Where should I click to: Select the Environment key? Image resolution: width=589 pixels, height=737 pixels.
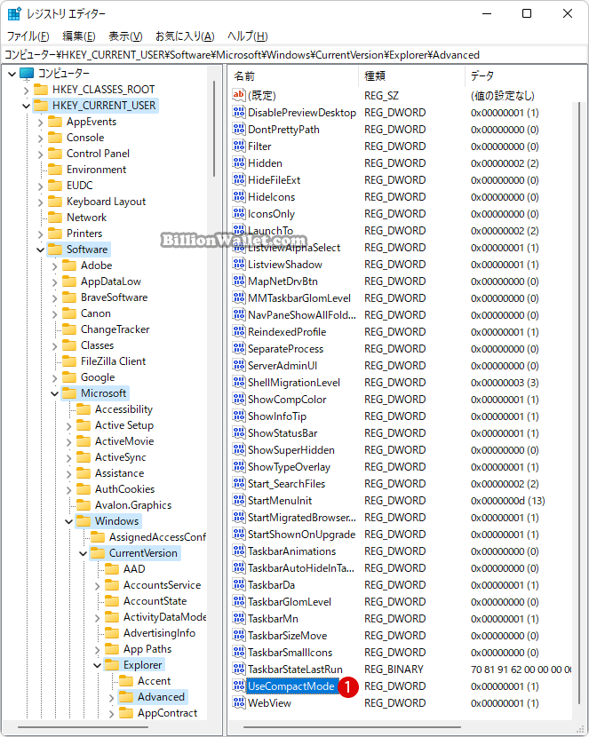click(96, 170)
